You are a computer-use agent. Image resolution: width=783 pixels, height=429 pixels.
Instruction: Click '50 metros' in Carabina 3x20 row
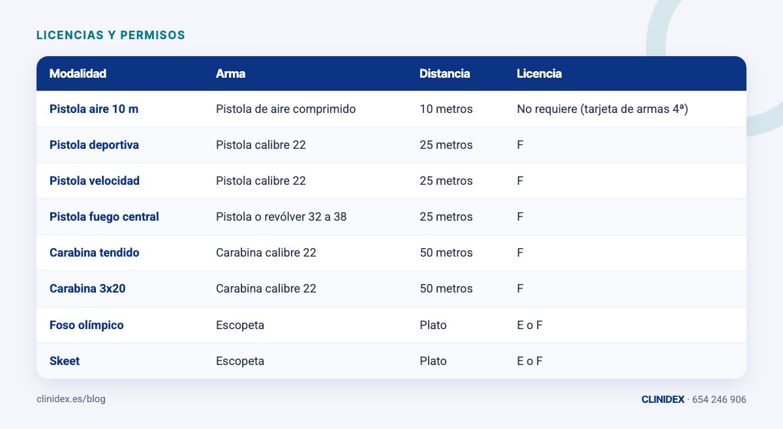(x=446, y=289)
